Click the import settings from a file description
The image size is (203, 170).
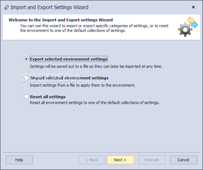(x=83, y=85)
